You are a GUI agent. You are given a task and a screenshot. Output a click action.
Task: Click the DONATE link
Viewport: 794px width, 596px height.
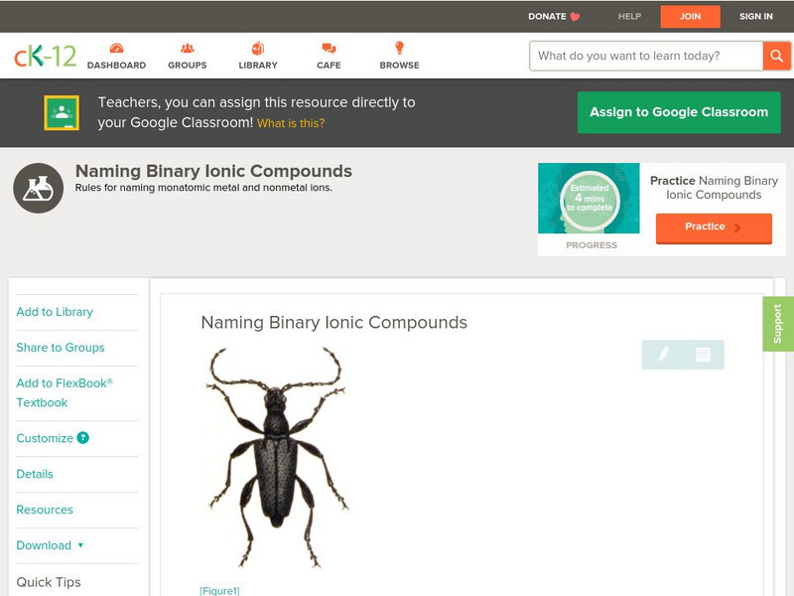click(x=547, y=17)
